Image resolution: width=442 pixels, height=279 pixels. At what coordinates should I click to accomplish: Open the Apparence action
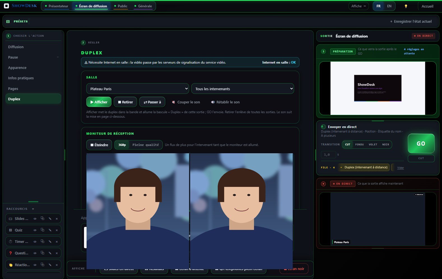point(33,68)
